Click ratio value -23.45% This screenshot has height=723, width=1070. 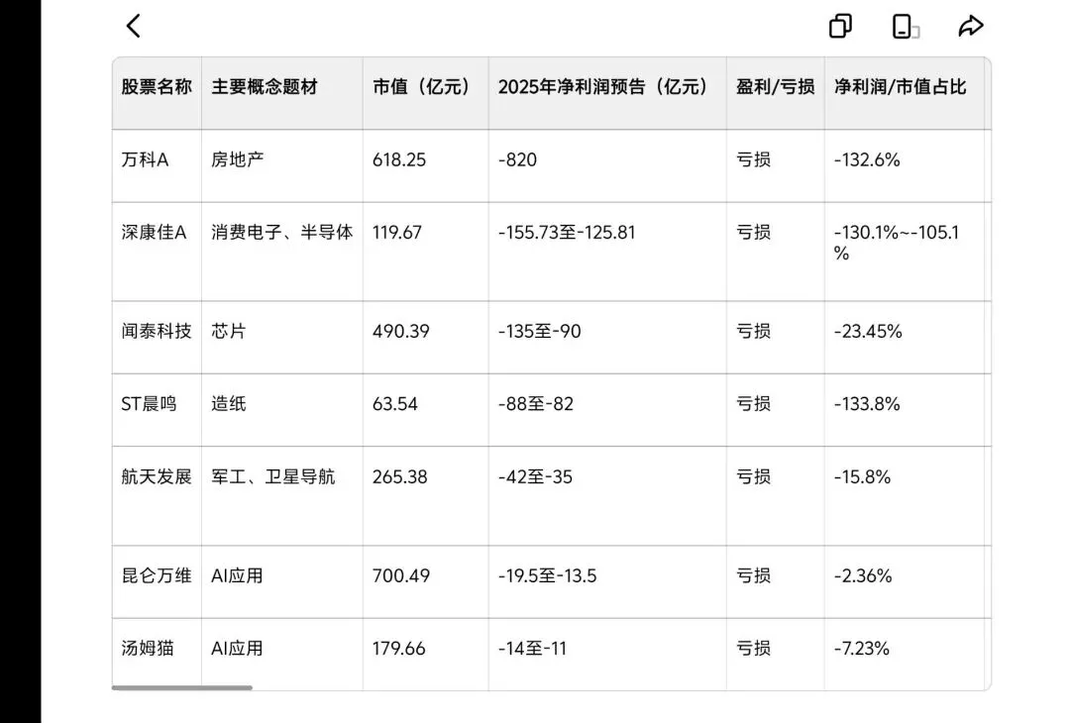(868, 332)
